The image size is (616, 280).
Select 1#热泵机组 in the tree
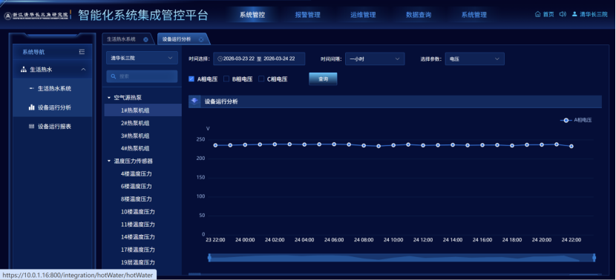pos(142,110)
